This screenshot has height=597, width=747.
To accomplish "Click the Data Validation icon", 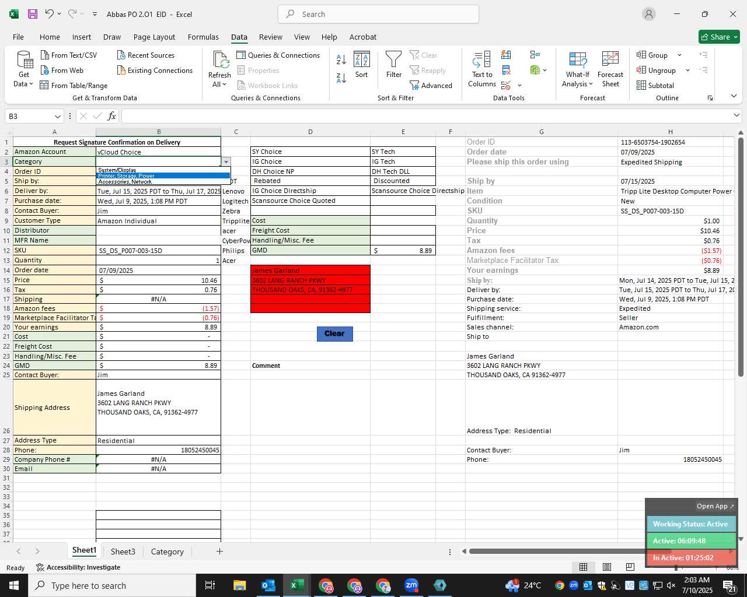I will 506,85.
